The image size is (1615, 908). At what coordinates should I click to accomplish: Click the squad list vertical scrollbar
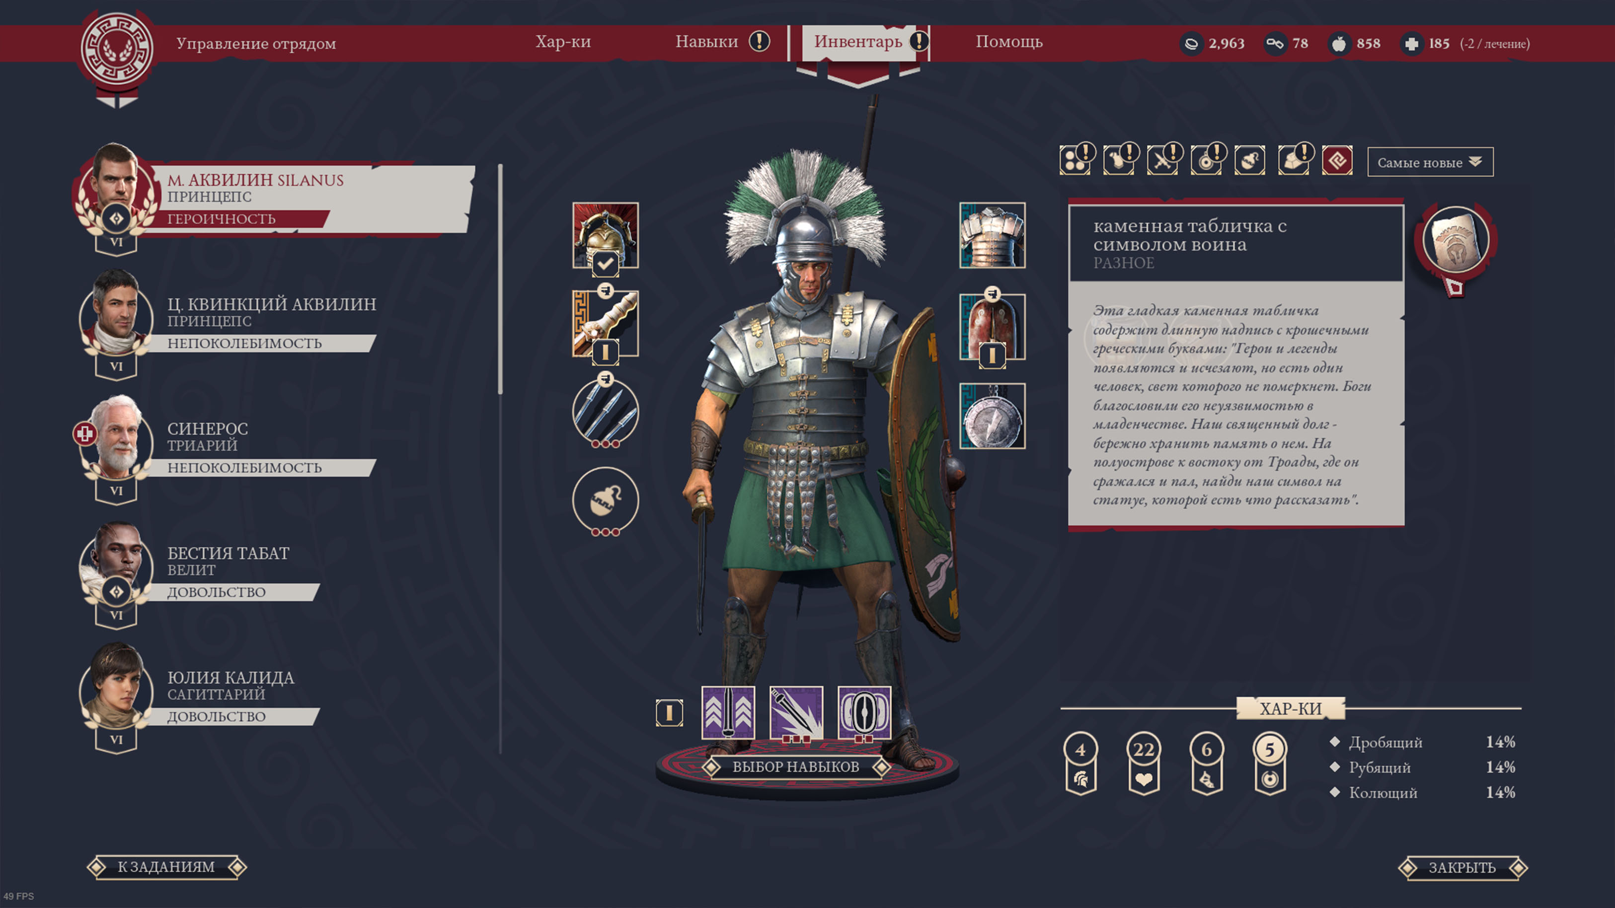pyautogui.click(x=500, y=279)
